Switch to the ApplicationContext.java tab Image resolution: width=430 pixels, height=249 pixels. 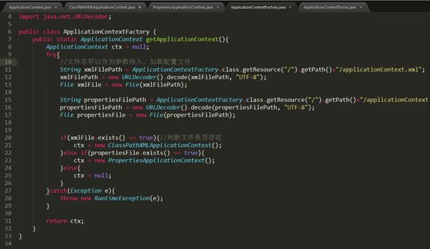coord(30,7)
